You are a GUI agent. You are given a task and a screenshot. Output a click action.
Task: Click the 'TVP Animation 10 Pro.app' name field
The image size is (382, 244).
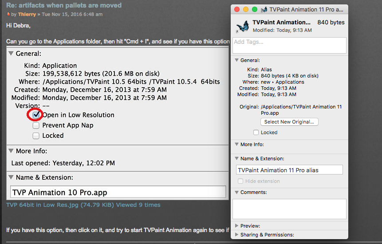click(118, 192)
